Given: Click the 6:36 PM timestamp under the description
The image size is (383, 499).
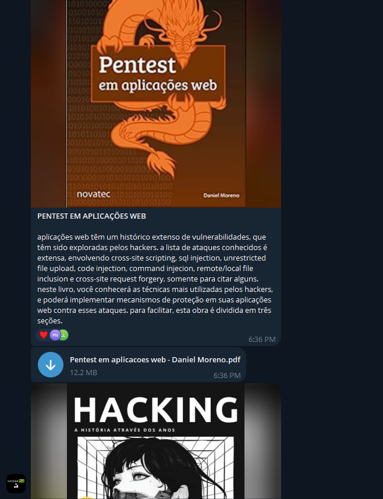Looking at the screenshot, I should [262, 340].
